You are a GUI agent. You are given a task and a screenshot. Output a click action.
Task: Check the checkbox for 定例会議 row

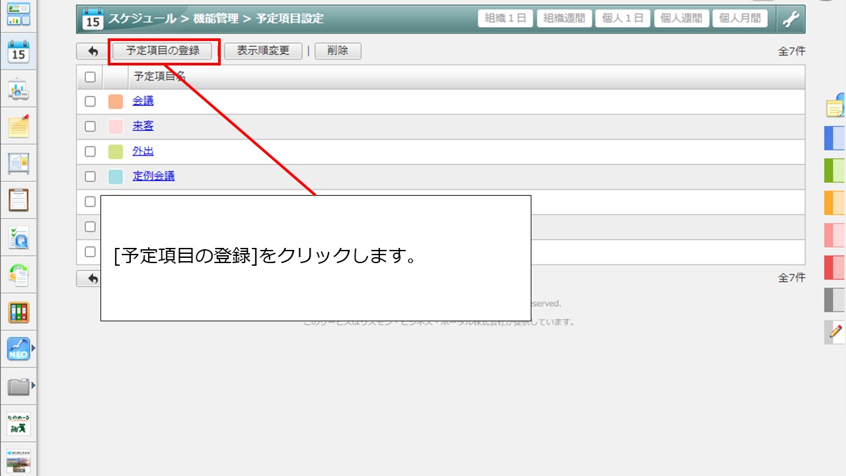[90, 177]
